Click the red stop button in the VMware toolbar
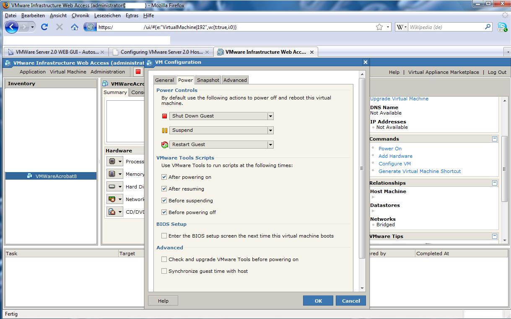 [138, 72]
